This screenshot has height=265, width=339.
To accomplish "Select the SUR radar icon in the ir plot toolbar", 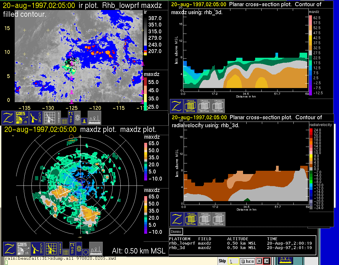I will (36, 117).
